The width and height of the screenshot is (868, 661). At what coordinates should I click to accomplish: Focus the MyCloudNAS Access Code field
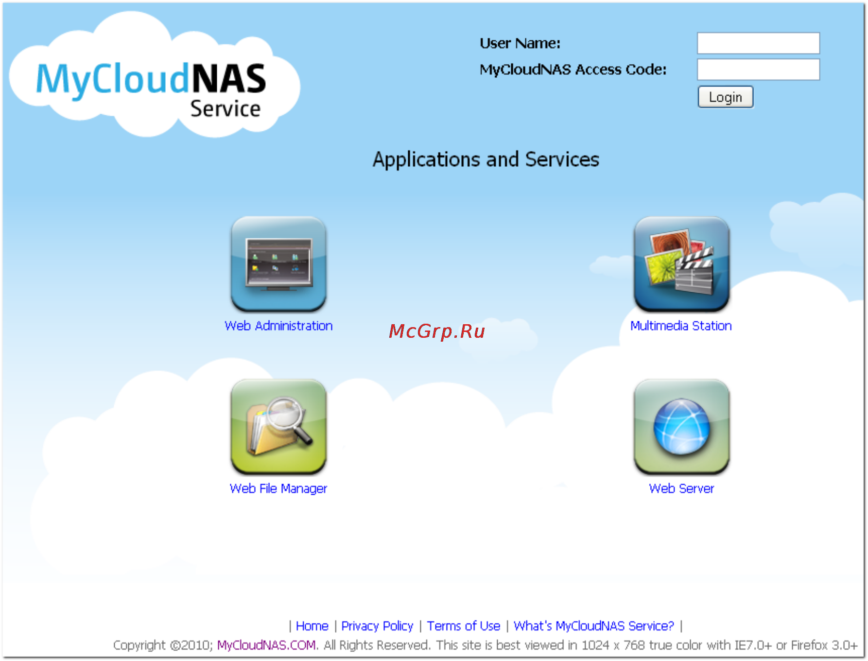[x=758, y=70]
